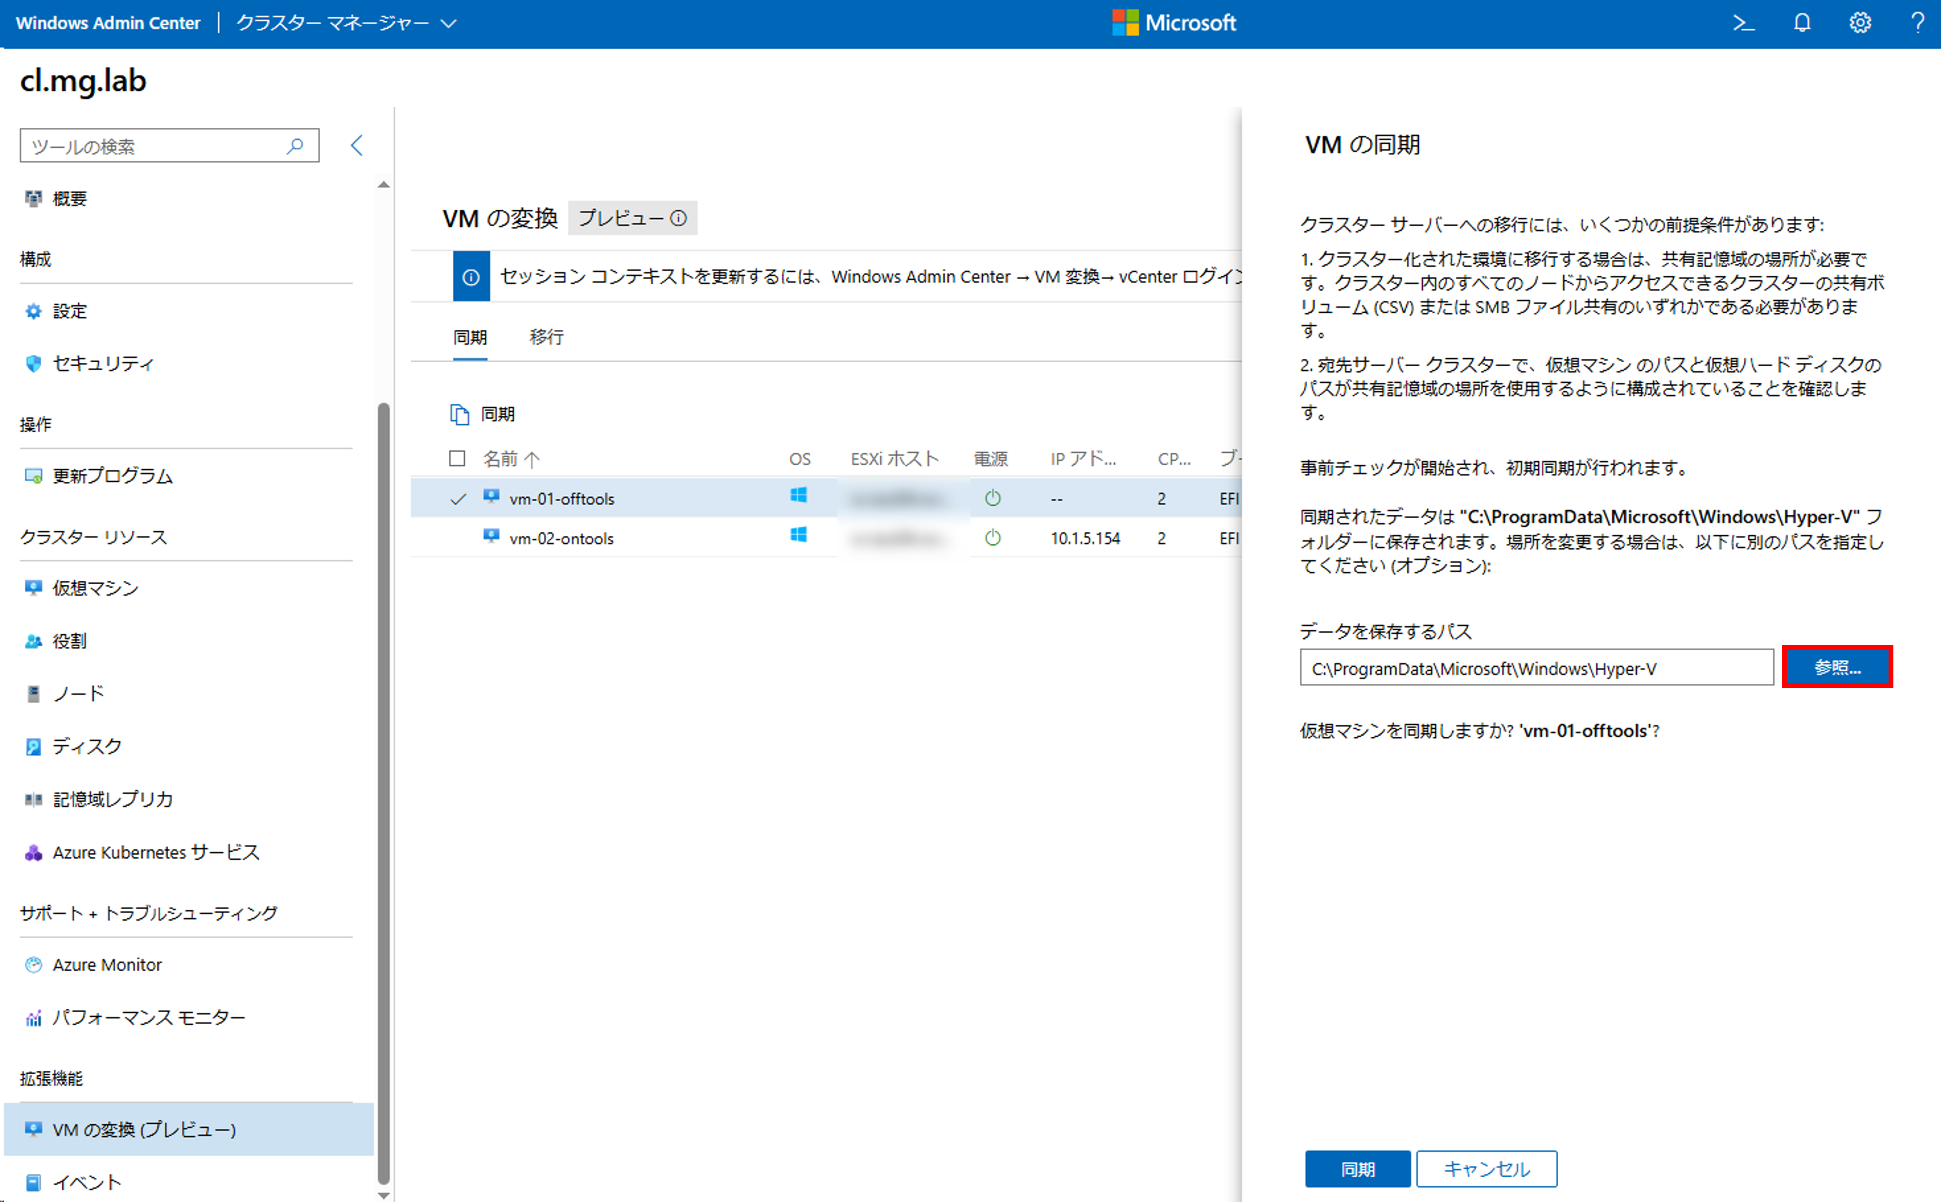Viewport: 1941px width, 1202px height.
Task: Click the data save path input field
Action: tap(1535, 668)
